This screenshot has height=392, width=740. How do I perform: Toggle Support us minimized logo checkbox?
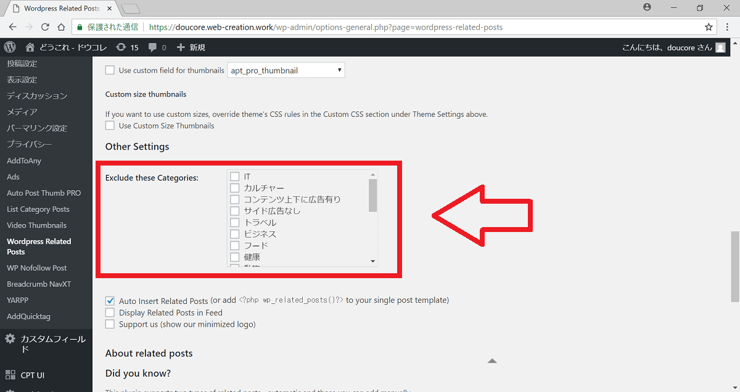click(110, 324)
